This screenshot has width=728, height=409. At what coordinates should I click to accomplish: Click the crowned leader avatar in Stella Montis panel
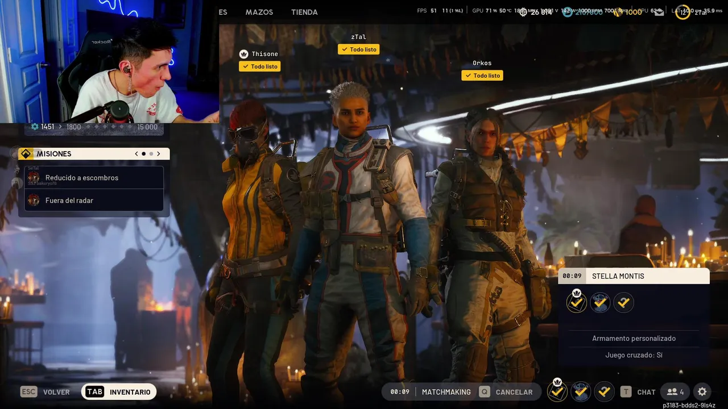pyautogui.click(x=577, y=302)
